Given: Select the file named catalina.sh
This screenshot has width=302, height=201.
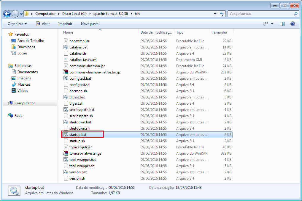Looking at the screenshot, I should [x=78, y=54].
